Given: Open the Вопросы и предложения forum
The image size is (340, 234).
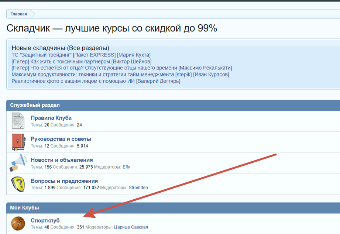Looking at the screenshot, I should (x=64, y=181).
